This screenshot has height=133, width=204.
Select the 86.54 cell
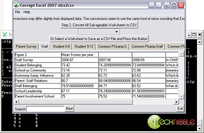pos(149,81)
